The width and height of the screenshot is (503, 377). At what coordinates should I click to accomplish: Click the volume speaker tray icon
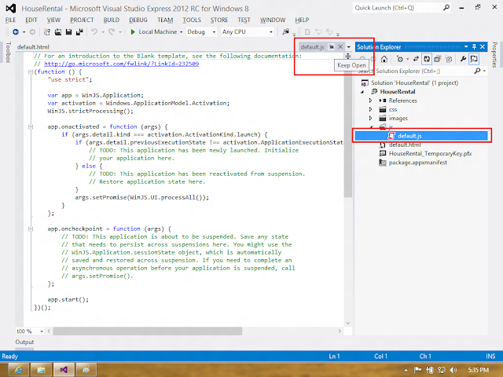click(x=453, y=370)
